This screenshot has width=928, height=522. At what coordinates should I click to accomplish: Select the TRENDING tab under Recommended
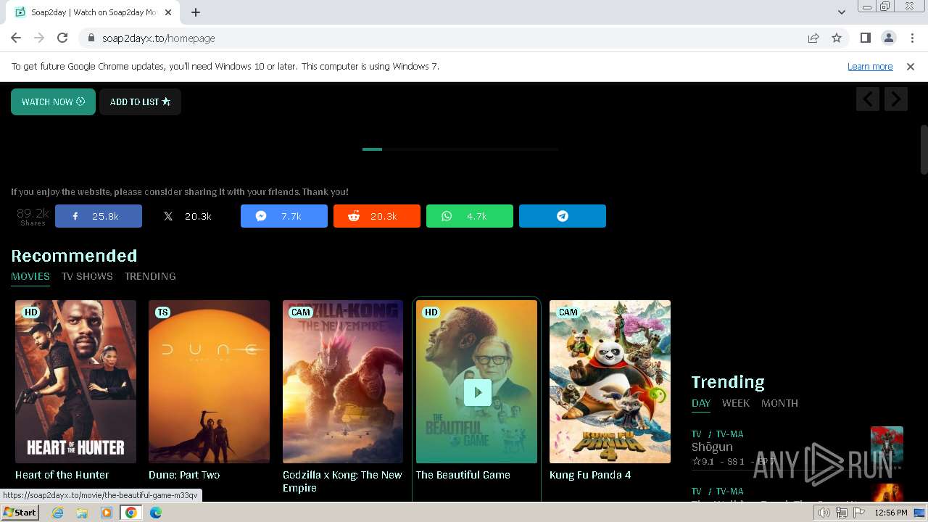[x=150, y=276]
